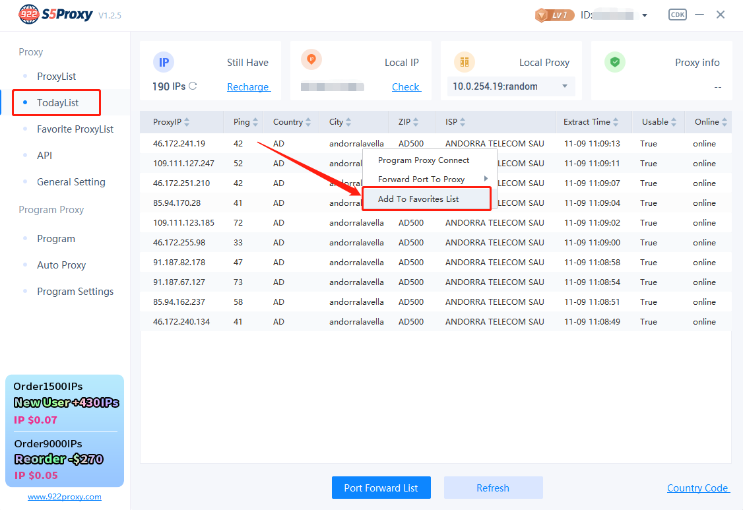Viewport: 743px width, 510px height.
Task: Select proxy row 91.187.67.127
Action: tap(436, 282)
